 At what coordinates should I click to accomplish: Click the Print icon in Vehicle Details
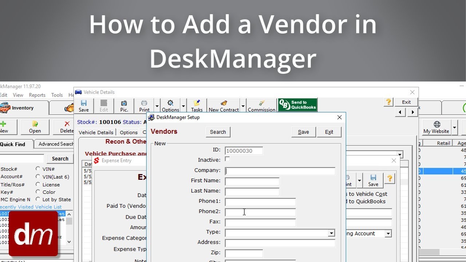144,106
